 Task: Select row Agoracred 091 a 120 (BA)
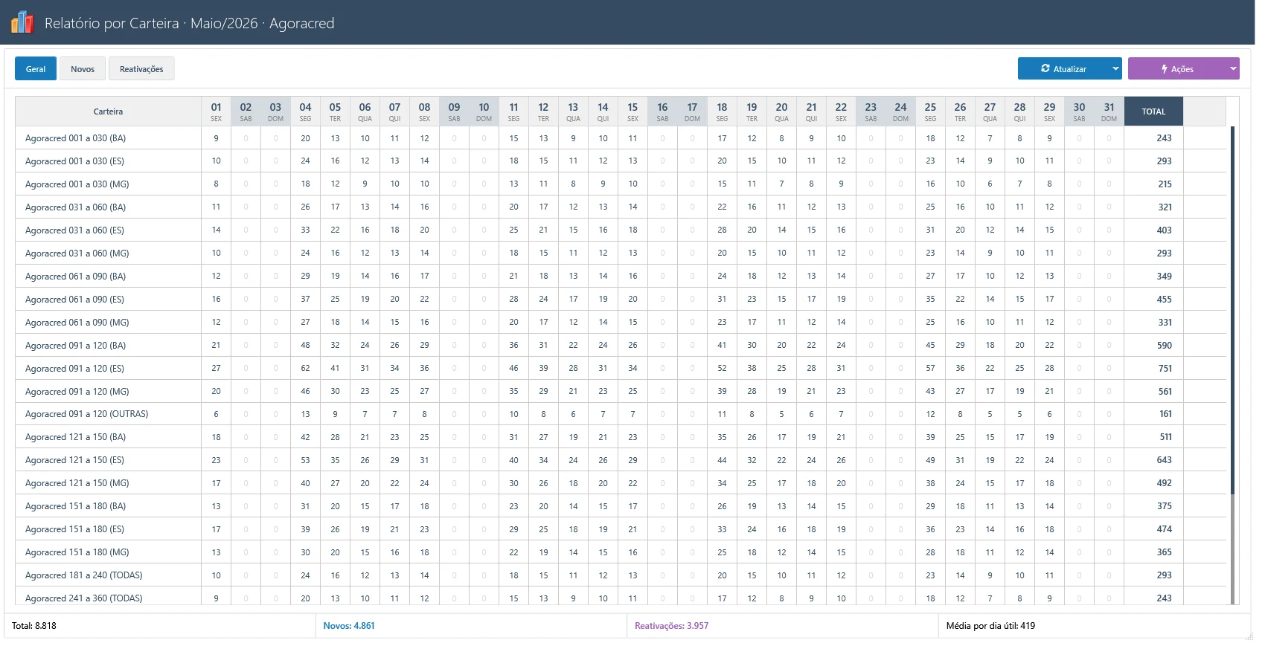[621, 346]
